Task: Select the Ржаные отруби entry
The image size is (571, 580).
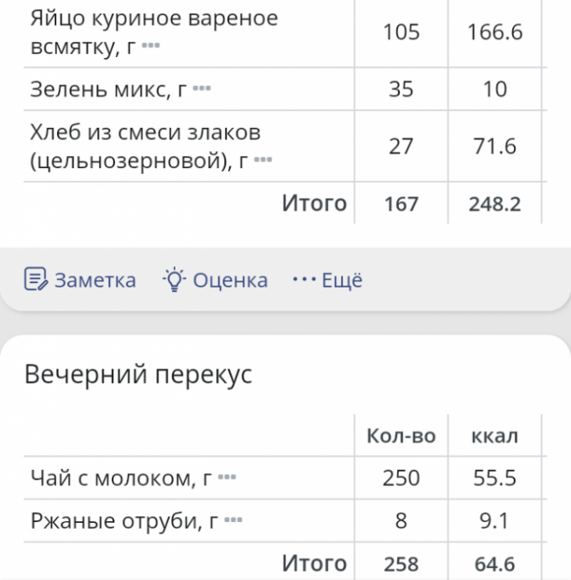Action: [x=285, y=520]
